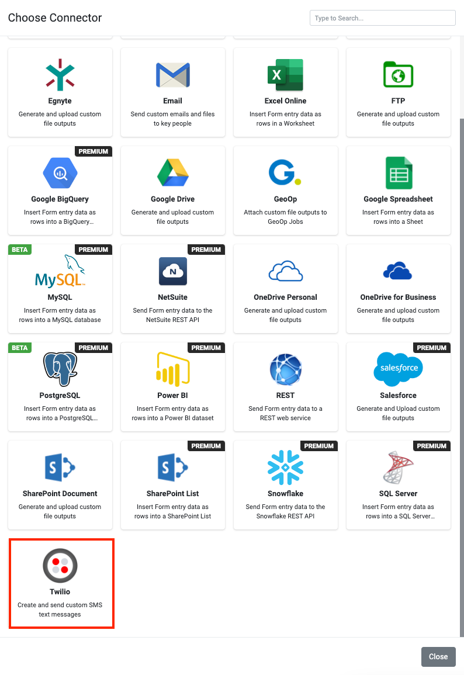Click 'Snowflake REST API' description text
The height and width of the screenshot is (675, 464).
coord(285,516)
